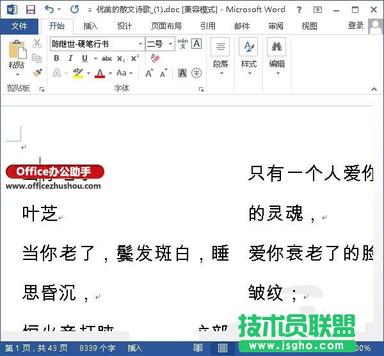Switch to Print Layout view icon

click(x=223, y=348)
